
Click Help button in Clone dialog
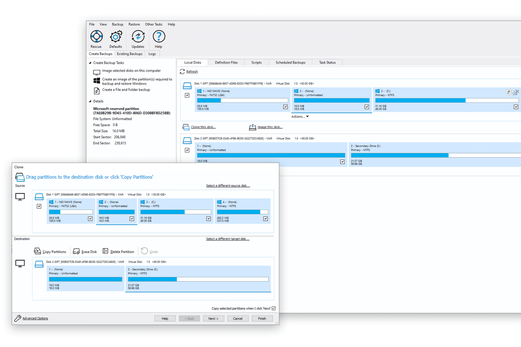pos(165,318)
